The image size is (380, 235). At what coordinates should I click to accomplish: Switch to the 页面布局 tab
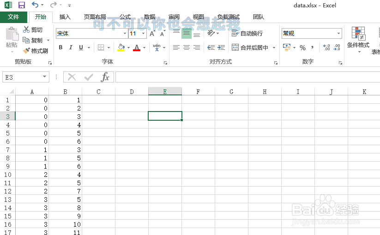95,17
